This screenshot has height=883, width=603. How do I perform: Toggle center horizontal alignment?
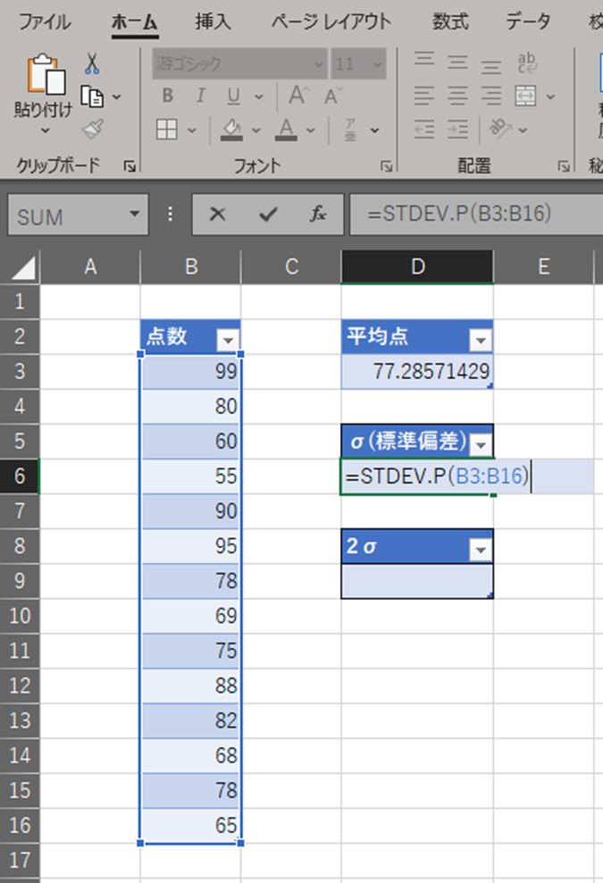(x=457, y=96)
